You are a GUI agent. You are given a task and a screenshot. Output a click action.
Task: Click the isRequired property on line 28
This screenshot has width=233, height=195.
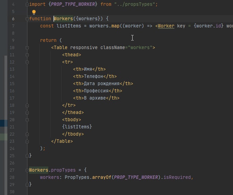coord(177,177)
